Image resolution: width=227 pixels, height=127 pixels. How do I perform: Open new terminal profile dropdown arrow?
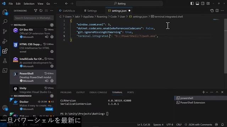207,92
